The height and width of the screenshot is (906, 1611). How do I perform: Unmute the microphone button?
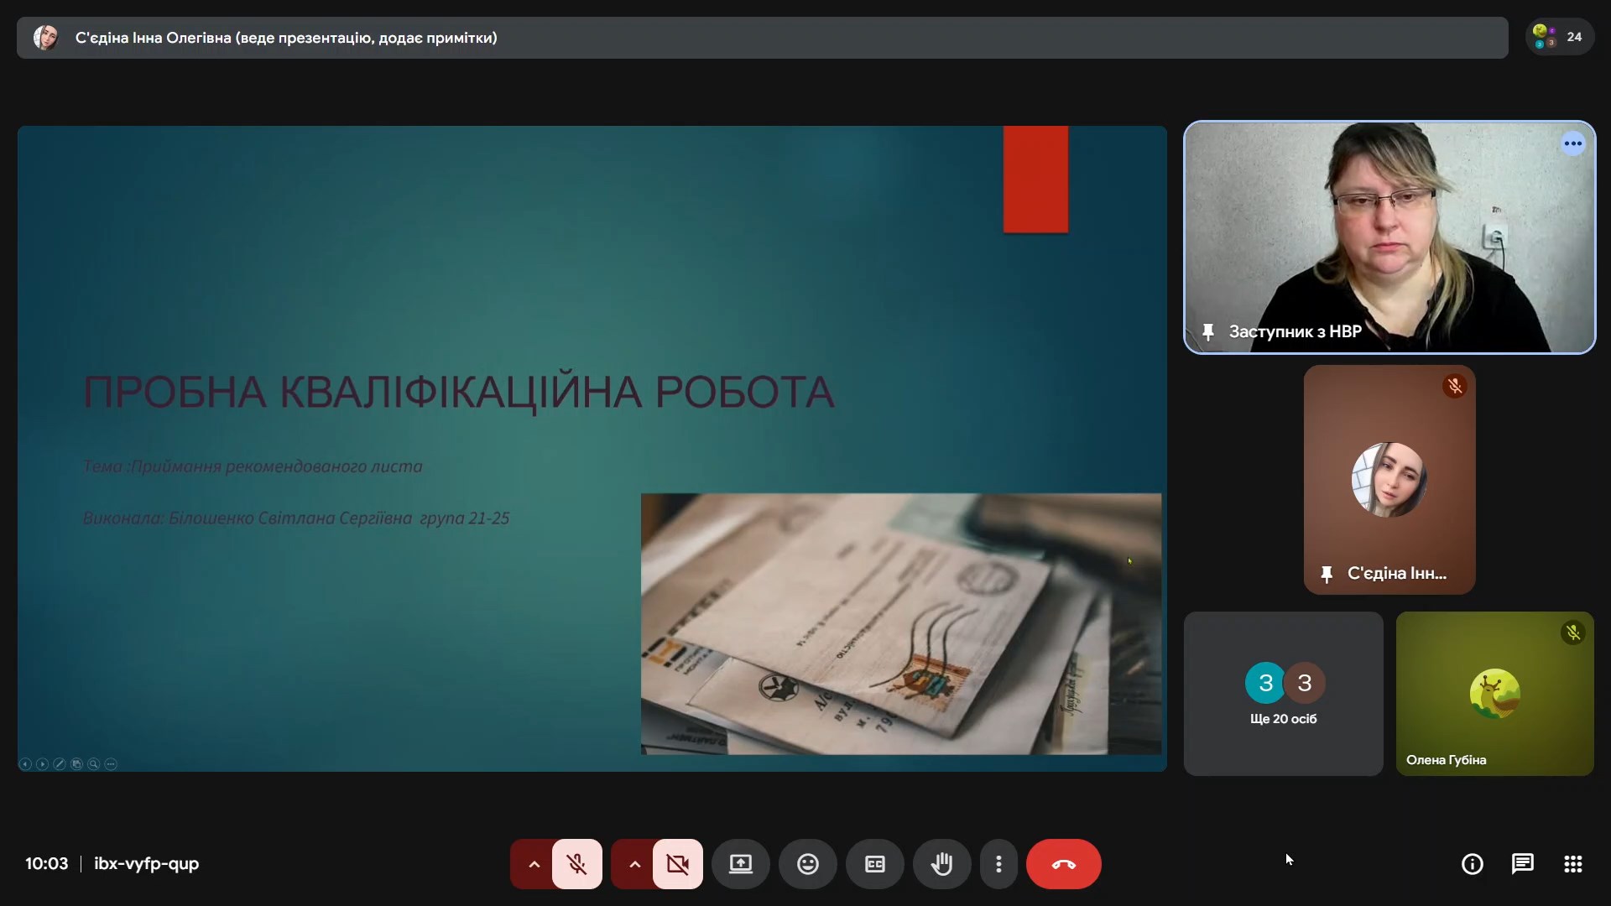(577, 864)
